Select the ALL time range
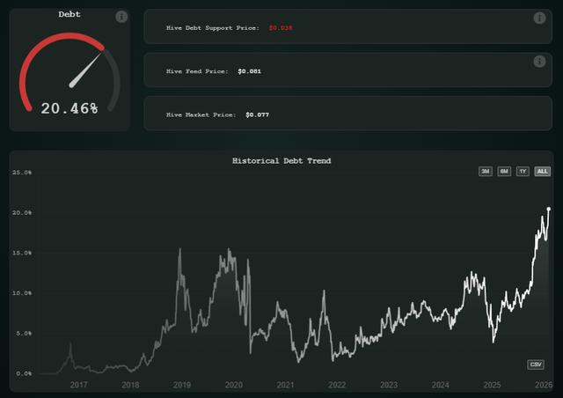563x398 pixels. 542,171
